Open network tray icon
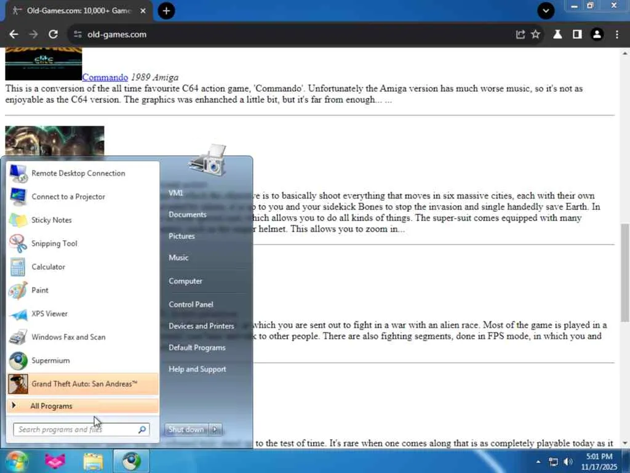 (553, 462)
